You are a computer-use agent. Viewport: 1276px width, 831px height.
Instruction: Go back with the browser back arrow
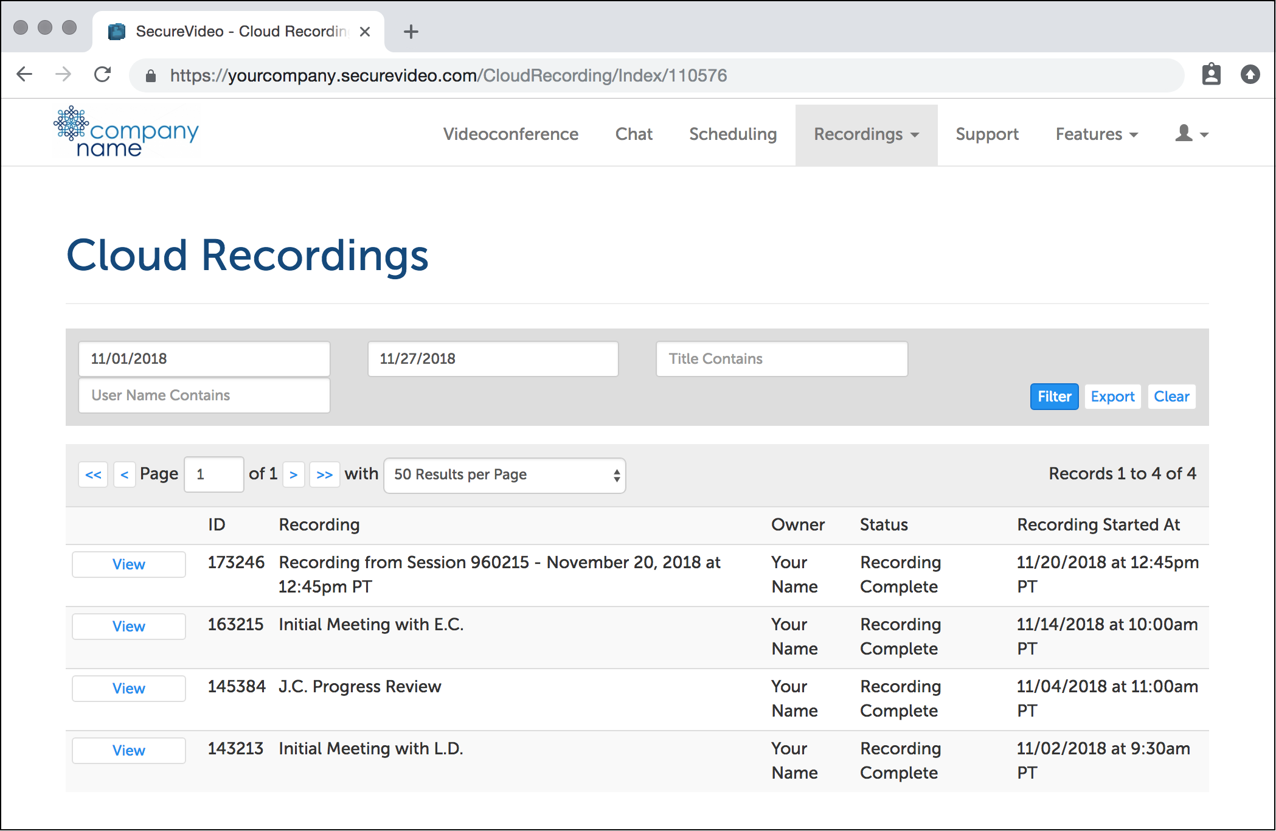click(x=24, y=74)
